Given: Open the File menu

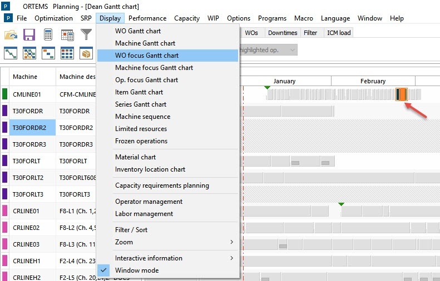Looking at the screenshot, I should (22, 18).
